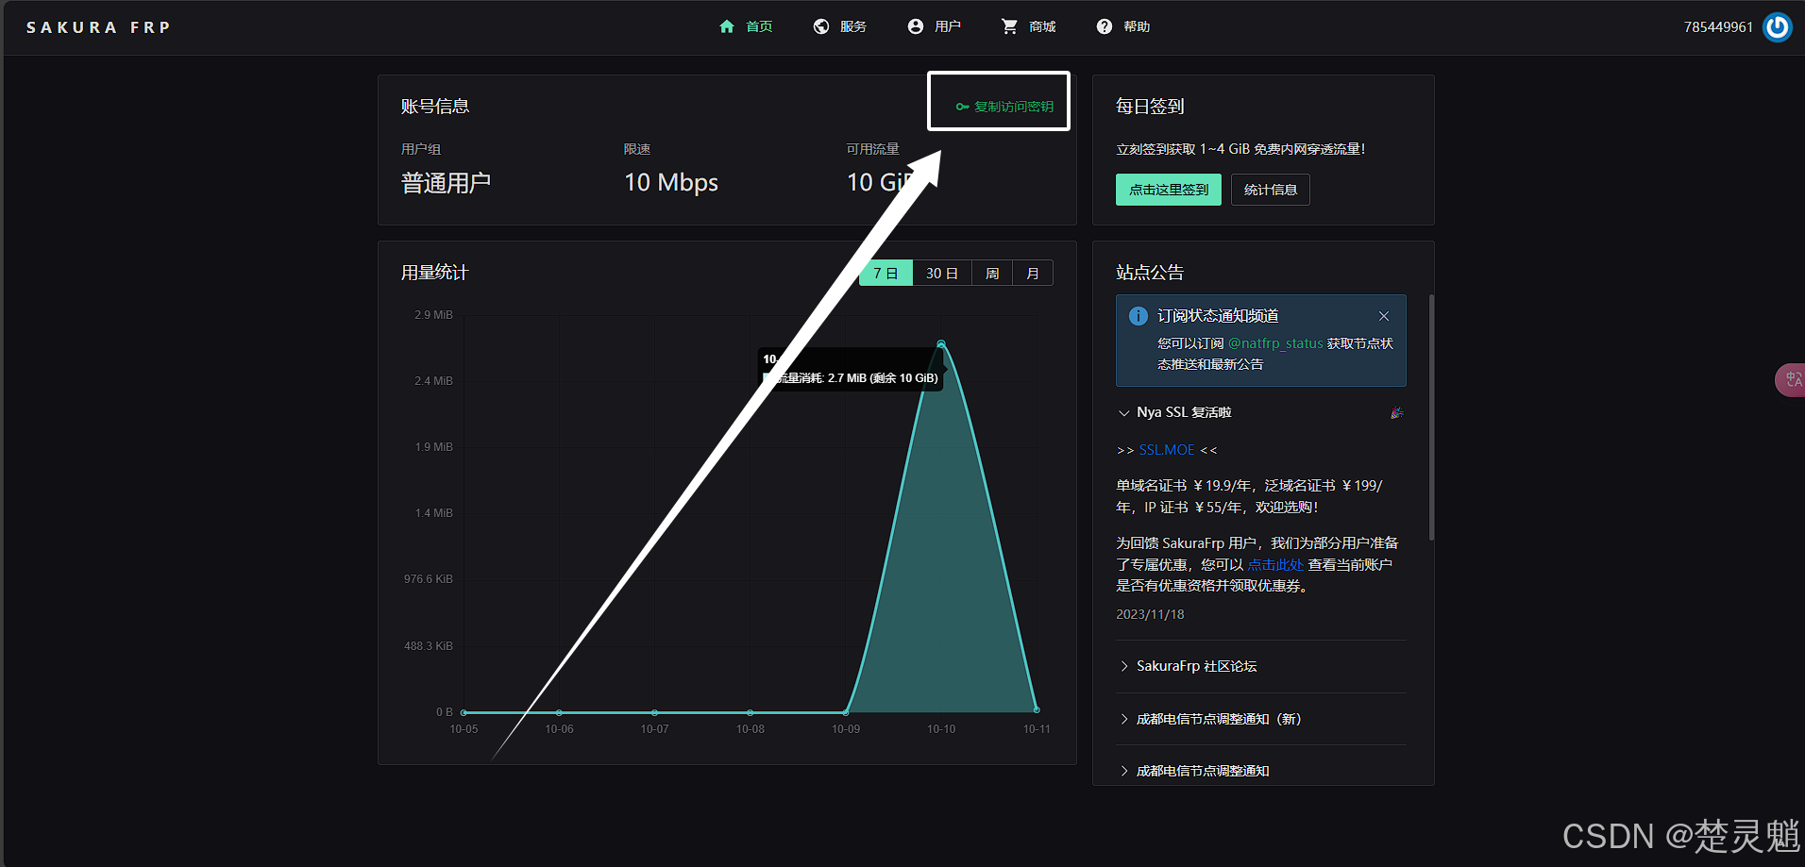Image resolution: width=1805 pixels, height=867 pixels.
Task: Click the 用量统计 heading
Action: point(435,273)
